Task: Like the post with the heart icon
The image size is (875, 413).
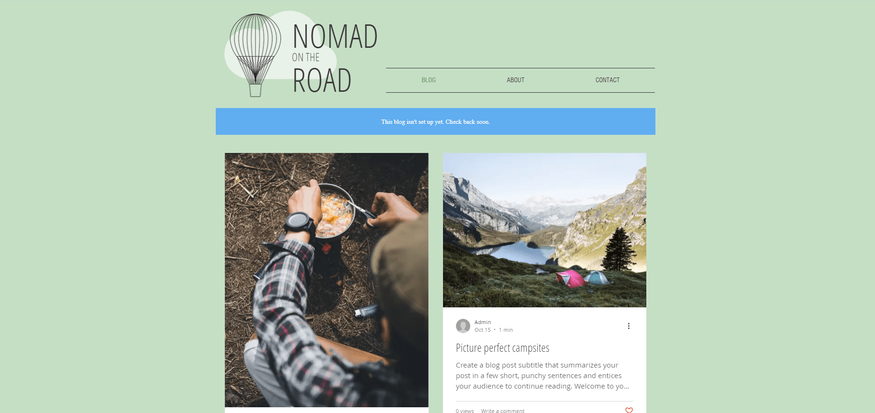Action: [x=629, y=410]
